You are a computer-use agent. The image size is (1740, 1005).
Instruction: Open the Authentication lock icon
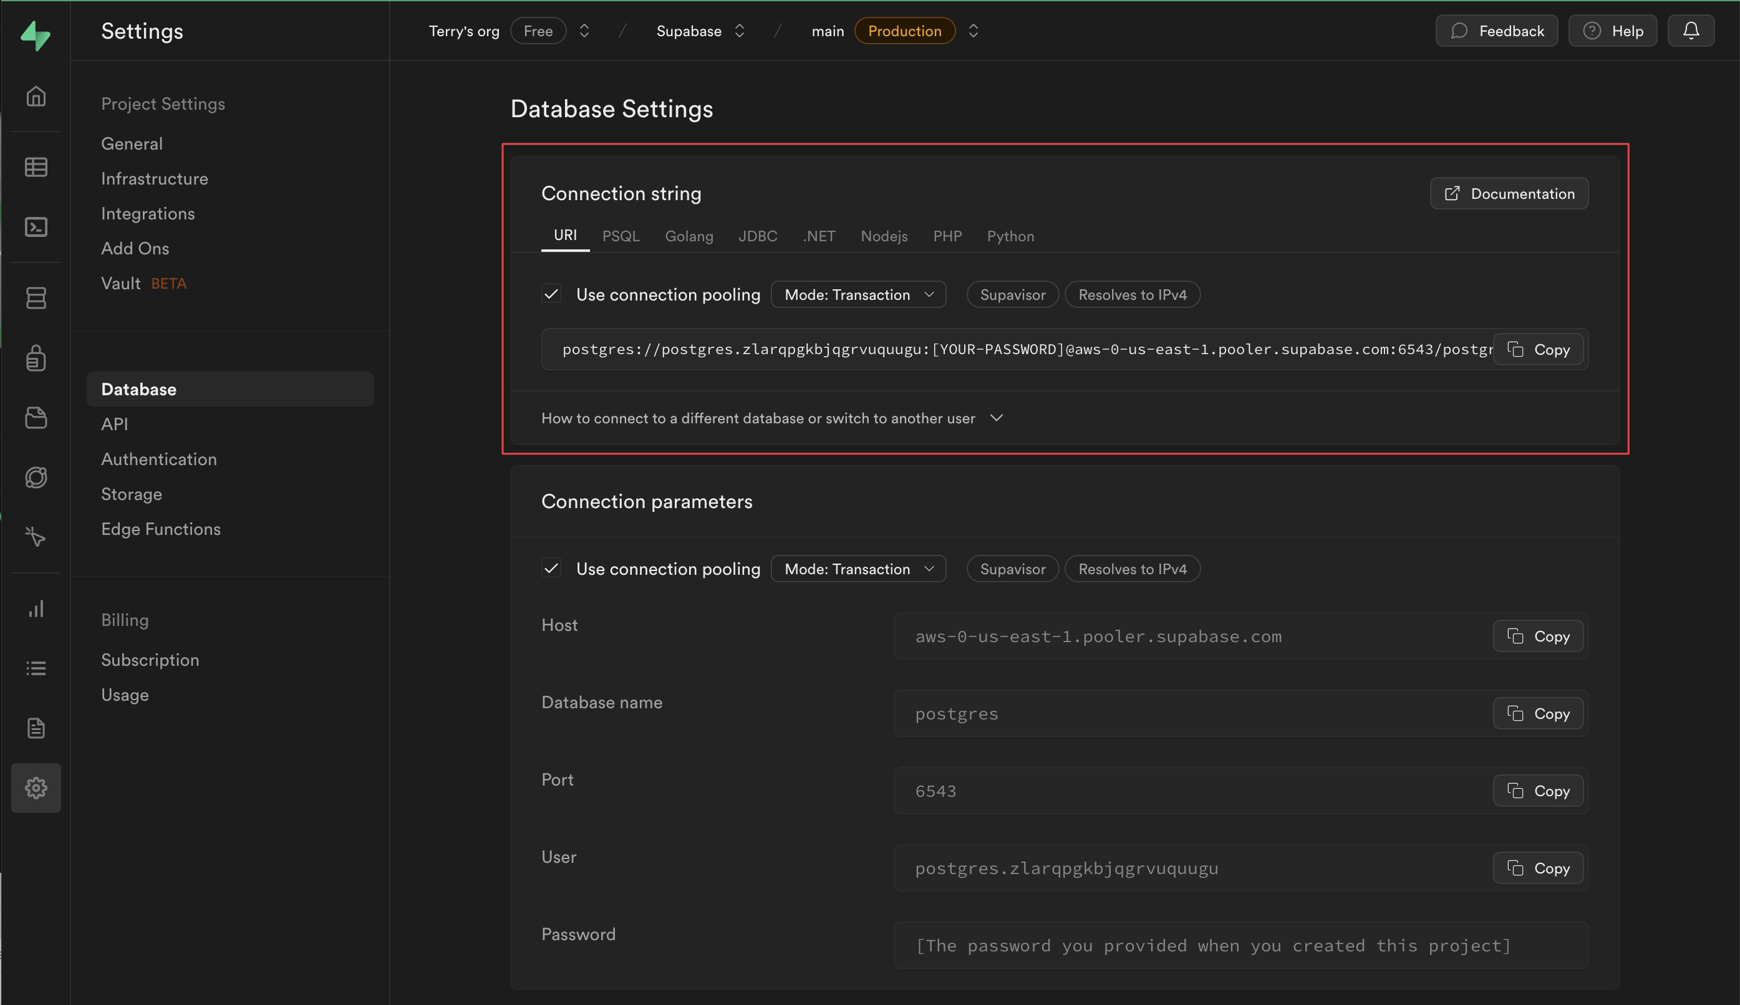tap(36, 358)
